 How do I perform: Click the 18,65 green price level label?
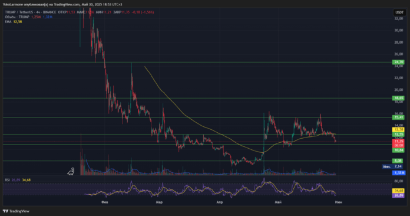398,98
